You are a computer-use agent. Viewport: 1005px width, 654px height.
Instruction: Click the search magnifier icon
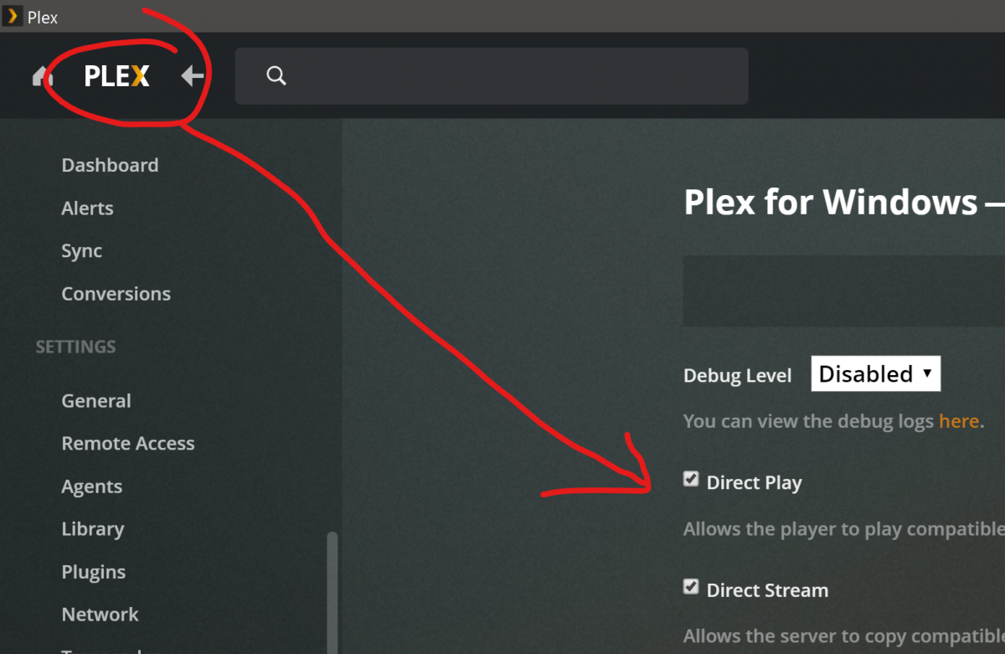(276, 76)
